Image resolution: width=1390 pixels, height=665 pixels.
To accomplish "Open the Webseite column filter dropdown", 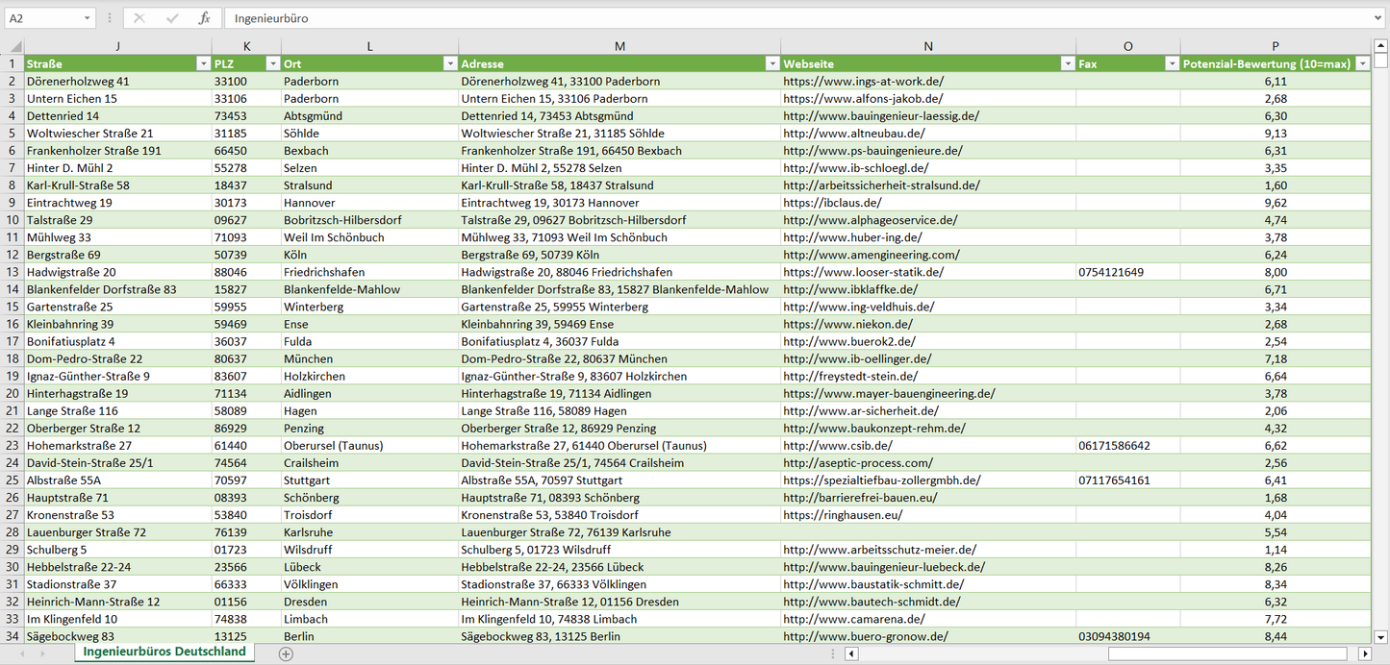I will pyautogui.click(x=1067, y=63).
